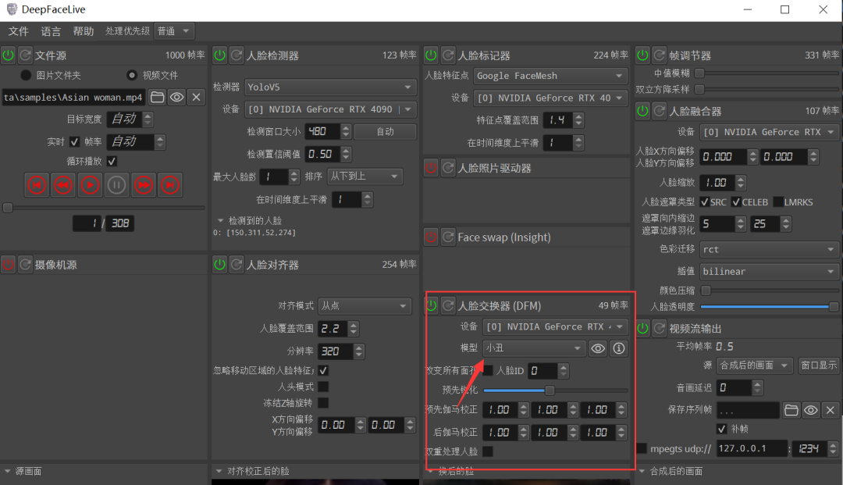This screenshot has width=843, height=485.
Task: Adjust the 人脸透明度 face opacity slider
Action: 770,306
